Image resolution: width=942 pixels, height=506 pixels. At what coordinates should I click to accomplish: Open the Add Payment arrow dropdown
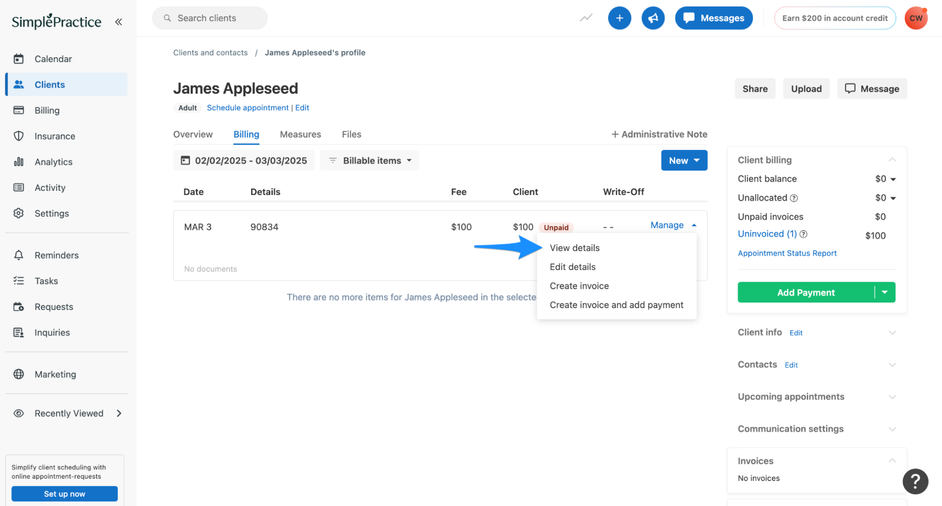coord(885,293)
